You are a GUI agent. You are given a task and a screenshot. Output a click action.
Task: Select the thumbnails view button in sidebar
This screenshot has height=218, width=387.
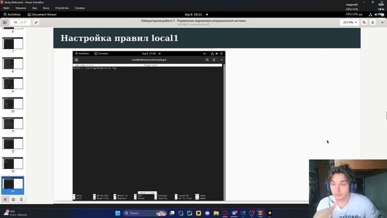tap(5, 199)
